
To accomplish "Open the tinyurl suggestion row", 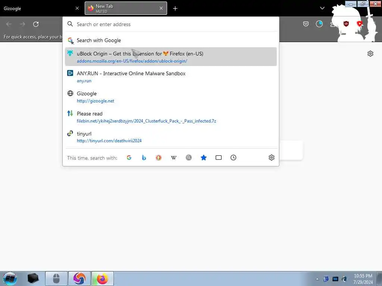I will tap(171, 137).
